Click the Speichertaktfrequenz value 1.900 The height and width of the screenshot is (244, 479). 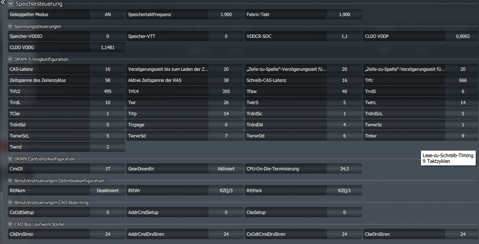226,14
